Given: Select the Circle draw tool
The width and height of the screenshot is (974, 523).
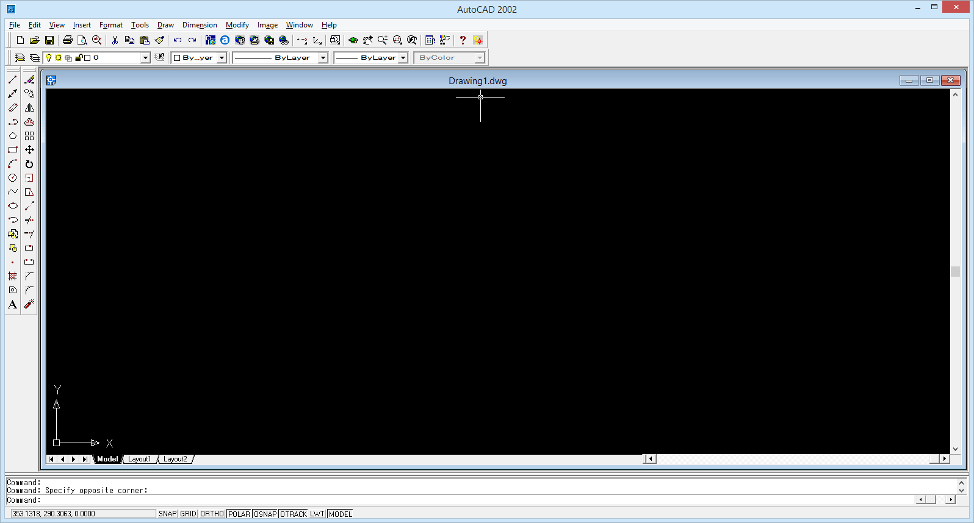Looking at the screenshot, I should (x=13, y=178).
